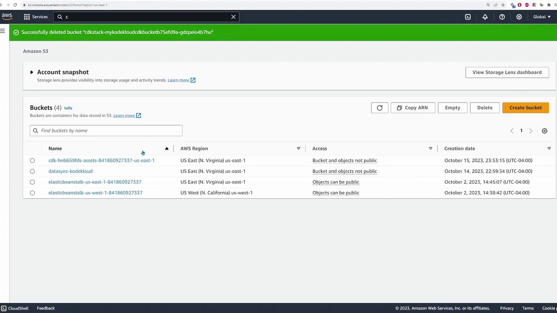The image size is (557, 313).
Task: Open Learn more link under Account snapshot
Action: pyautogui.click(x=178, y=80)
